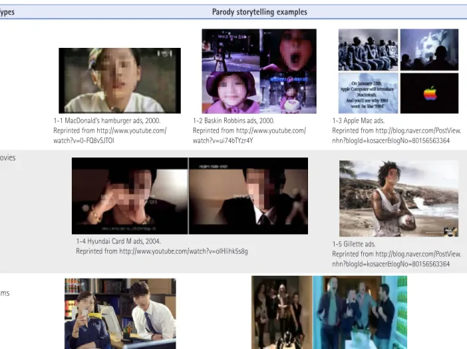The height and width of the screenshot is (349, 467).
Task: Click caption '1-4 Hyundai Card M ads, 2004.'
Action: [x=118, y=241]
